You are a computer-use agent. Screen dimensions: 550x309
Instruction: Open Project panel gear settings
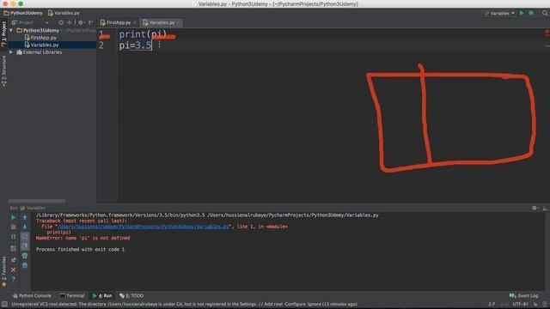tap(81, 22)
